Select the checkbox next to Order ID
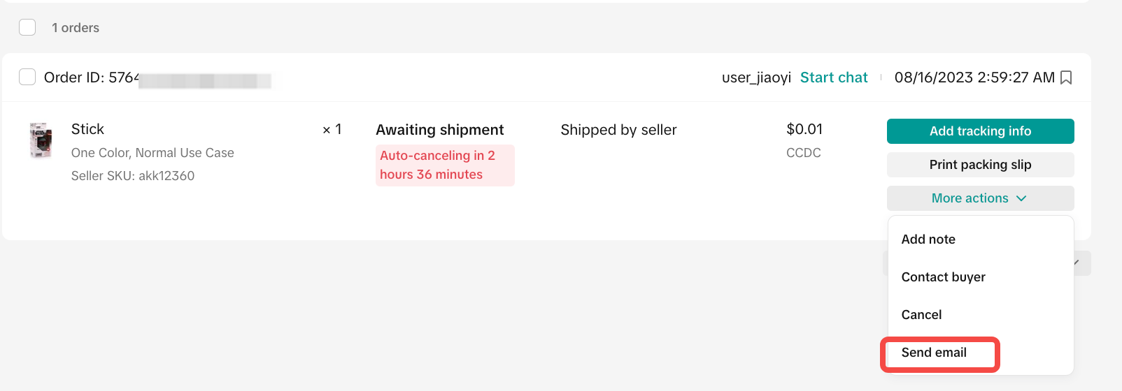The width and height of the screenshot is (1122, 391). (x=27, y=77)
